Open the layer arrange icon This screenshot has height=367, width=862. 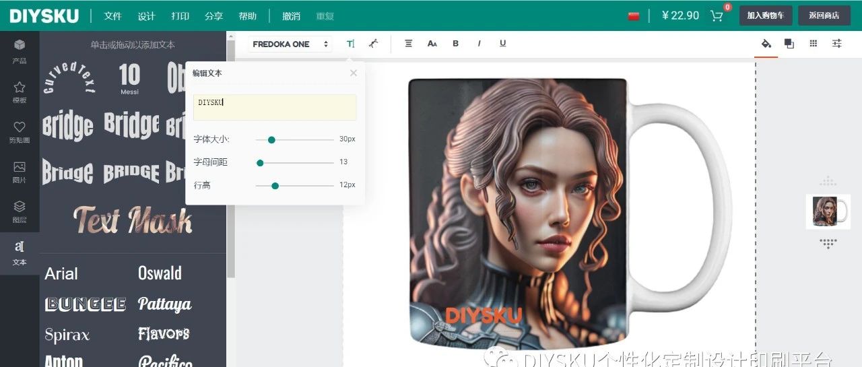pyautogui.click(x=789, y=44)
